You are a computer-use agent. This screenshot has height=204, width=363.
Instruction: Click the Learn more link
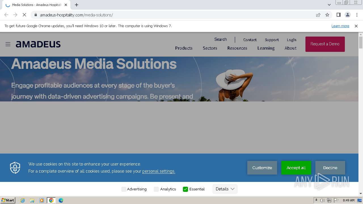click(x=340, y=26)
